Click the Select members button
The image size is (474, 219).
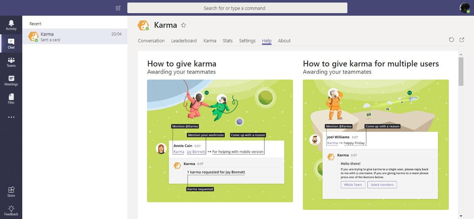[382, 184]
